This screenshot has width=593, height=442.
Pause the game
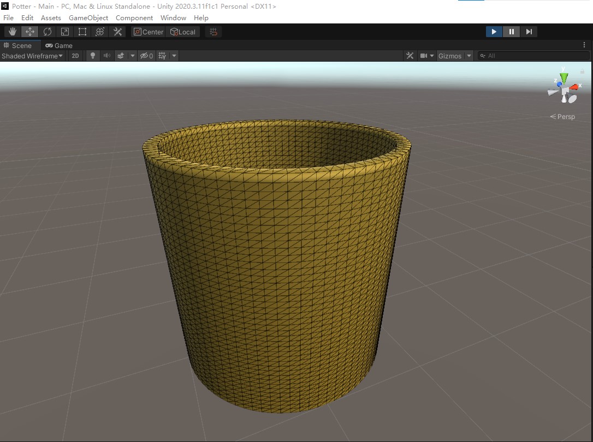click(511, 32)
